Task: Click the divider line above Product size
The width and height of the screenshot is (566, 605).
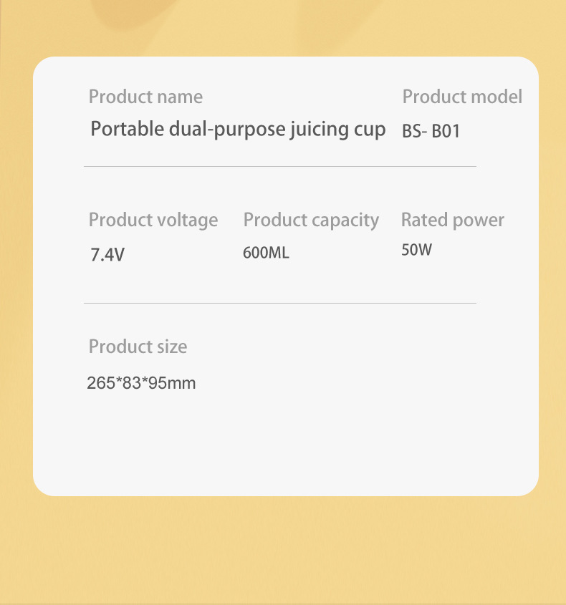Action: point(279,303)
